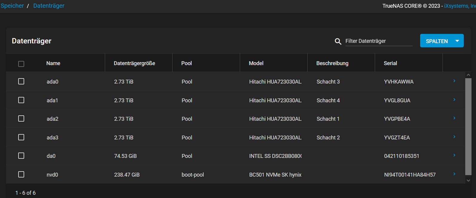The height and width of the screenshot is (198, 476).
Task: Check the box for da0 disk
Action: 21,156
